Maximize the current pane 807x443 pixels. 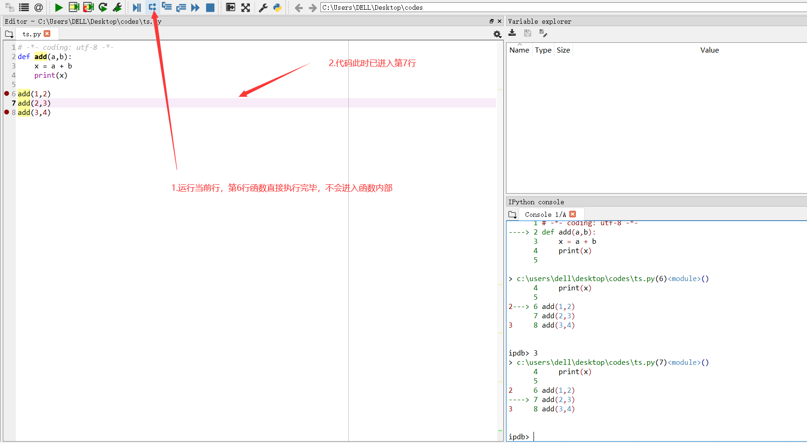pos(230,7)
